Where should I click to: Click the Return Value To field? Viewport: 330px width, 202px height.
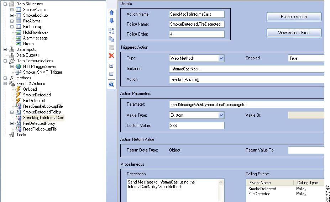click(x=306, y=150)
